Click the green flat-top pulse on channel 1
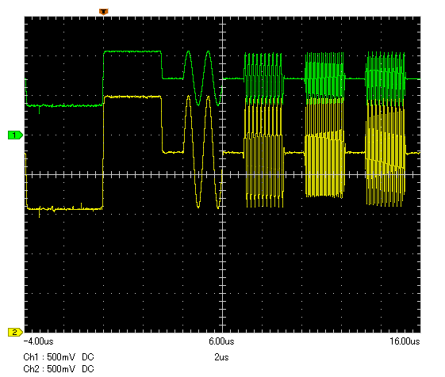The image size is (445, 377). coord(132,51)
